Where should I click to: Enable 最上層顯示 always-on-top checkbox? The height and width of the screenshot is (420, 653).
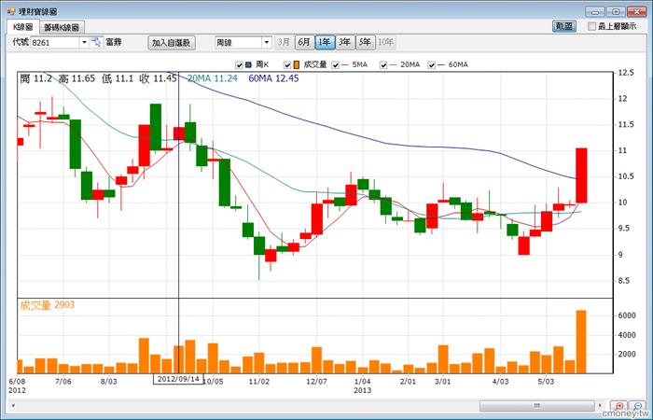(591, 27)
